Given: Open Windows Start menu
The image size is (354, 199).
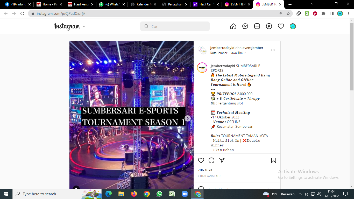Looking at the screenshot, I should (6, 194).
